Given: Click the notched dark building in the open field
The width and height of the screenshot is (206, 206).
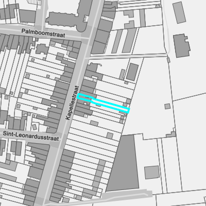Looking at the screenshot, I should point(182,45).
